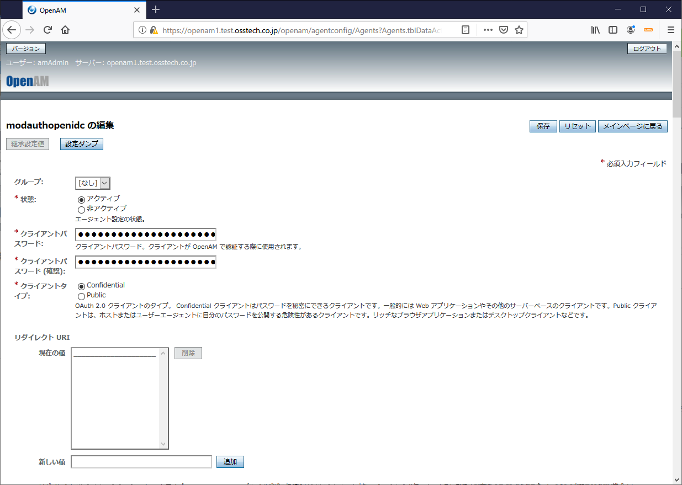This screenshot has width=682, height=485.
Task: Bookmark this page with the star
Action: pos(519,30)
